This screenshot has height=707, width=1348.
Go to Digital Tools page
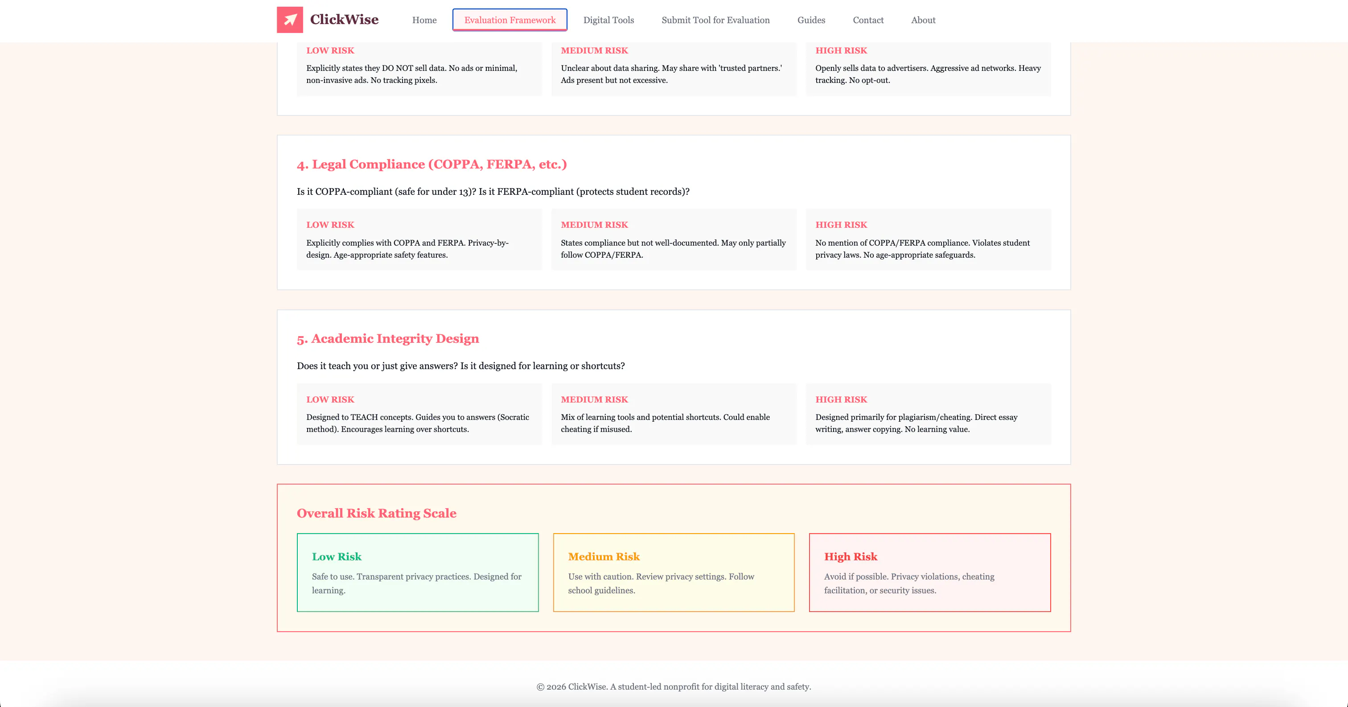click(x=608, y=20)
